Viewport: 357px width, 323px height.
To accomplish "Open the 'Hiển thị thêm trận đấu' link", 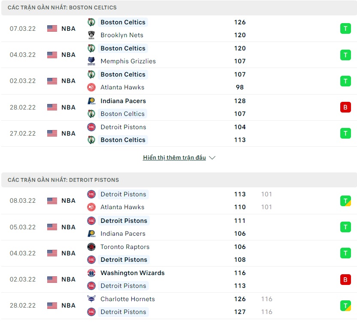I will (x=174, y=158).
